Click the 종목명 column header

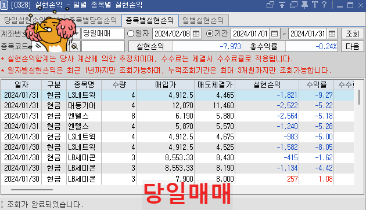84,85
